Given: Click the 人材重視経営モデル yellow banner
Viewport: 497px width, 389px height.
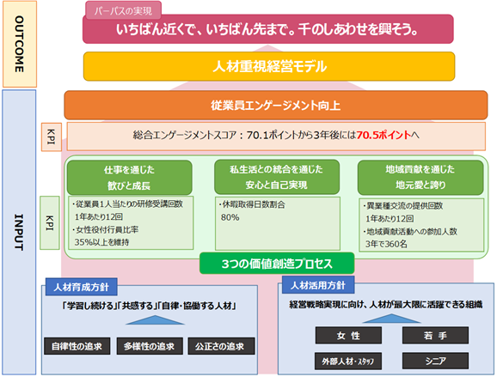Looking at the screenshot, I should (x=269, y=66).
